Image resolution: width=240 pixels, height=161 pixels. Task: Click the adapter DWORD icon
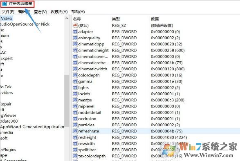pos(75,31)
